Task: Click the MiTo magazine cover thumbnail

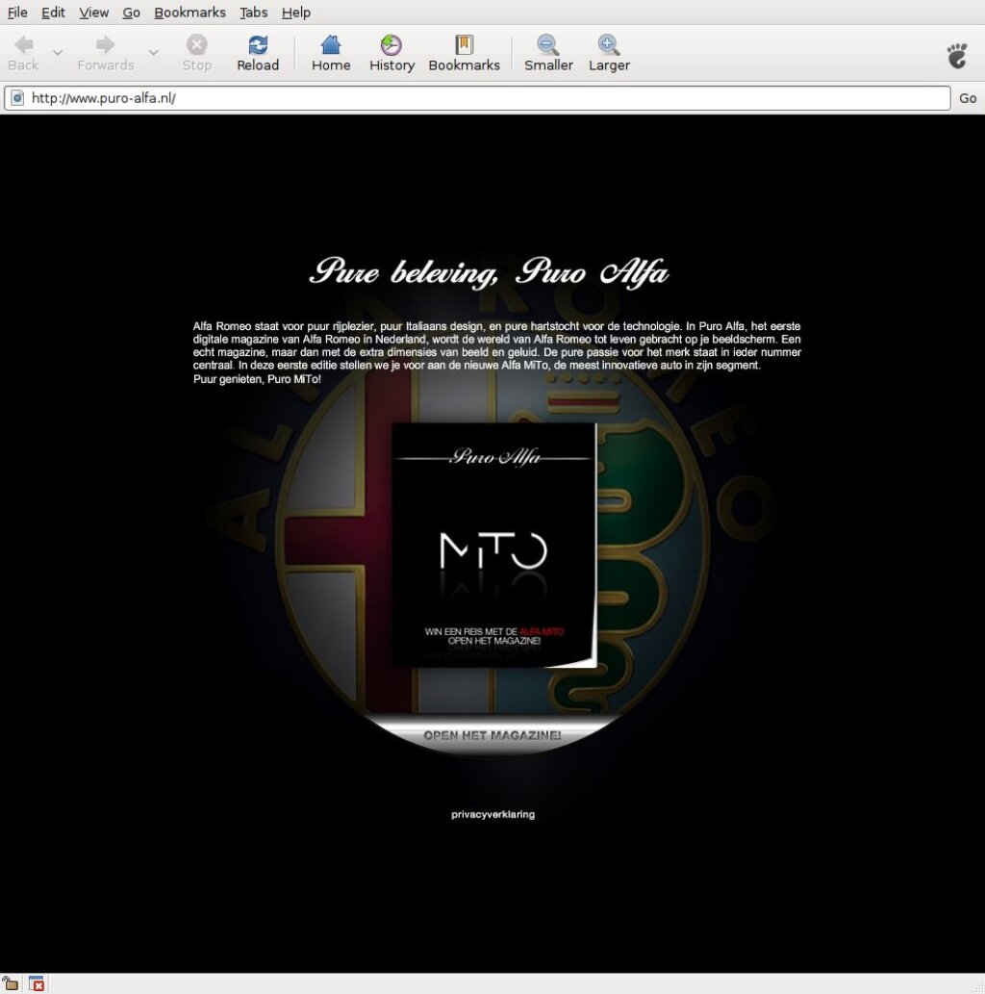Action: tap(493, 546)
